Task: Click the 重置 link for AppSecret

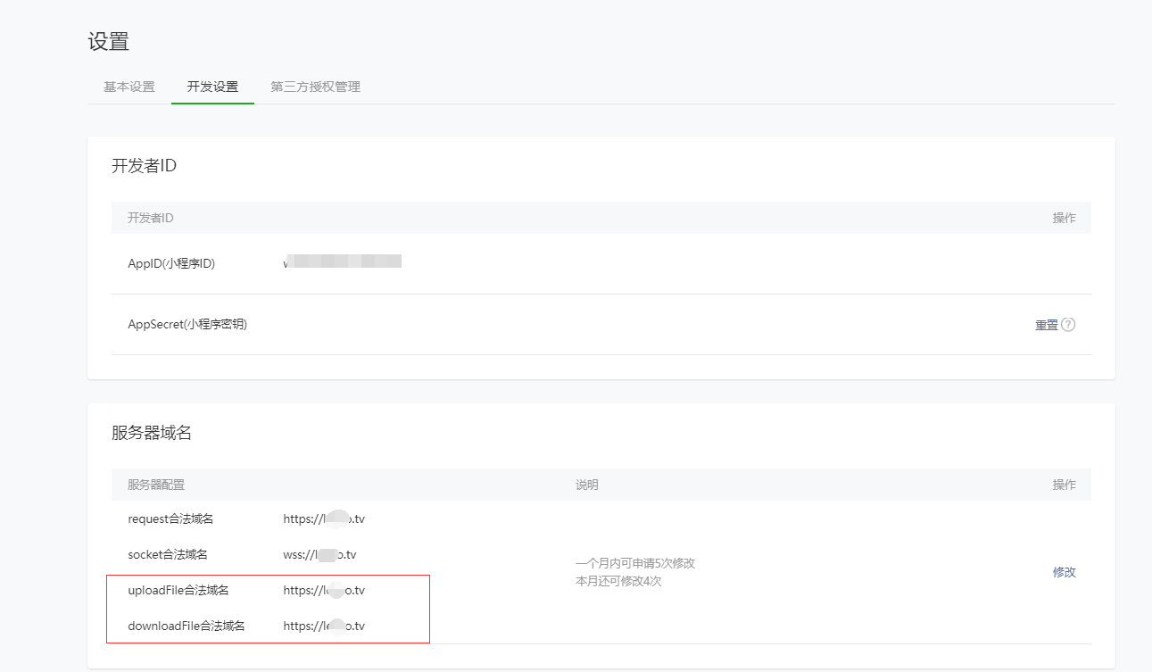Action: [1046, 325]
